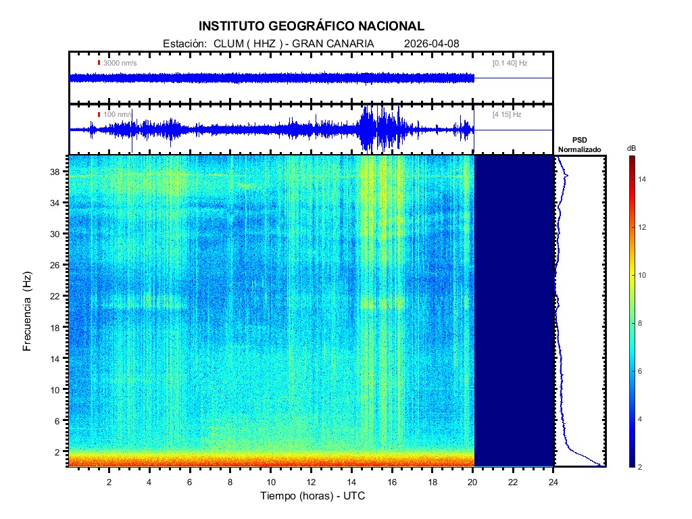Click the largest burst in the 4-15 Hz waveform
The image size is (692, 519).
pos(369,130)
